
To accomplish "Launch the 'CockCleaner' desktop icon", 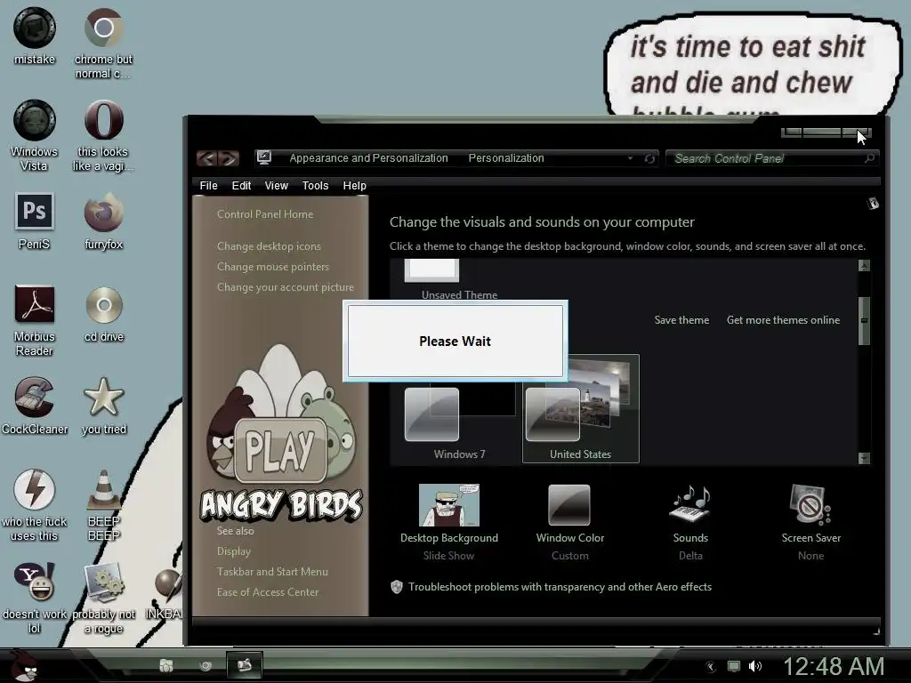I will point(35,406).
